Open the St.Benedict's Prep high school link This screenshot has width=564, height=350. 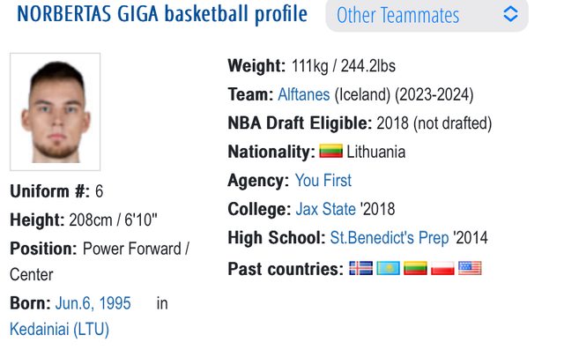(390, 238)
